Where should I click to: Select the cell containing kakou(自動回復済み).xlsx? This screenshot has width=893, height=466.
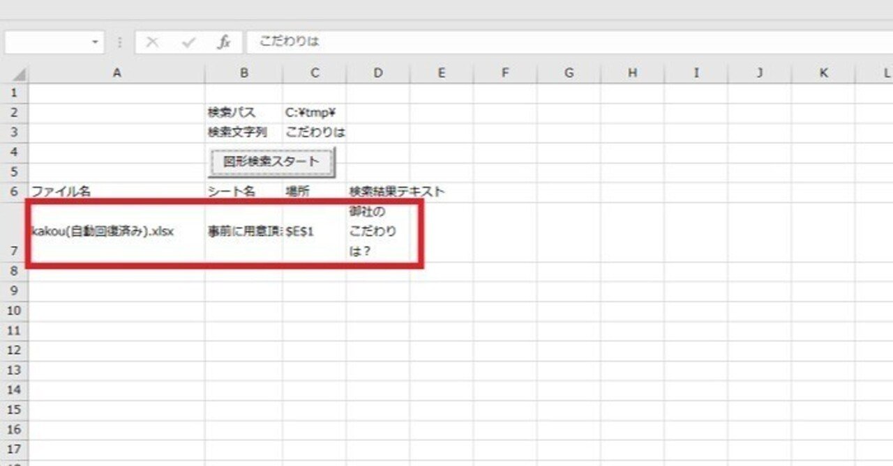point(116,231)
